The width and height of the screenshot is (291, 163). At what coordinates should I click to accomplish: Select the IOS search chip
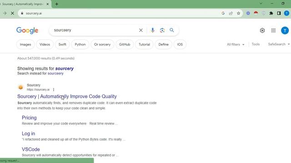pos(180,44)
